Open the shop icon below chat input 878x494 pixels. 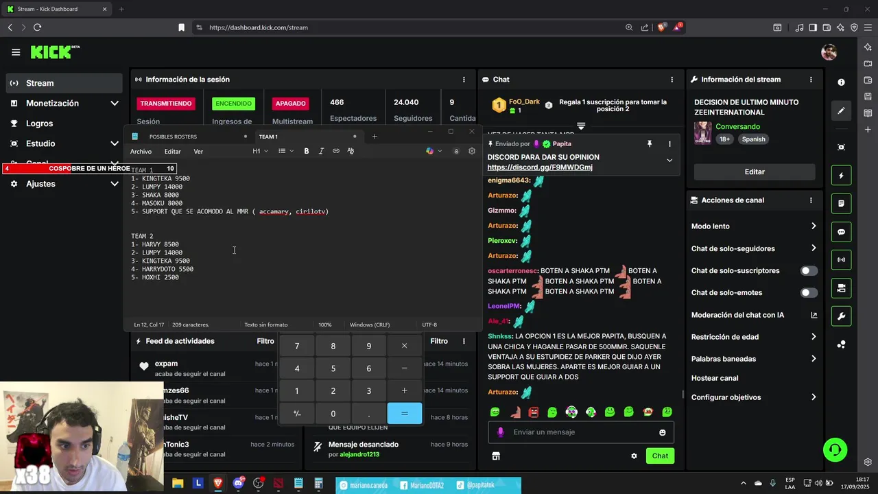[496, 456]
